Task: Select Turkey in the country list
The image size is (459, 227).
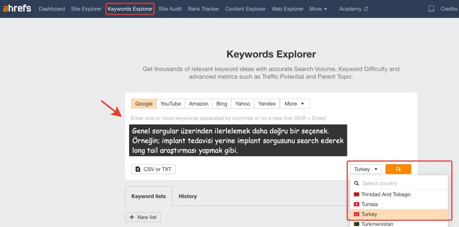Action: tap(399, 214)
